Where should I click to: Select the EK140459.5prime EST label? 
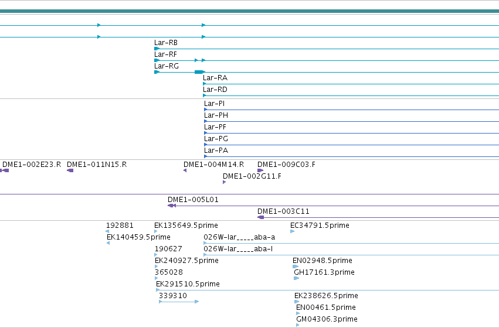(138, 237)
